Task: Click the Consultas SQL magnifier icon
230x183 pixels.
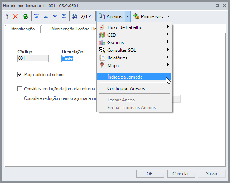Action: coord(102,50)
